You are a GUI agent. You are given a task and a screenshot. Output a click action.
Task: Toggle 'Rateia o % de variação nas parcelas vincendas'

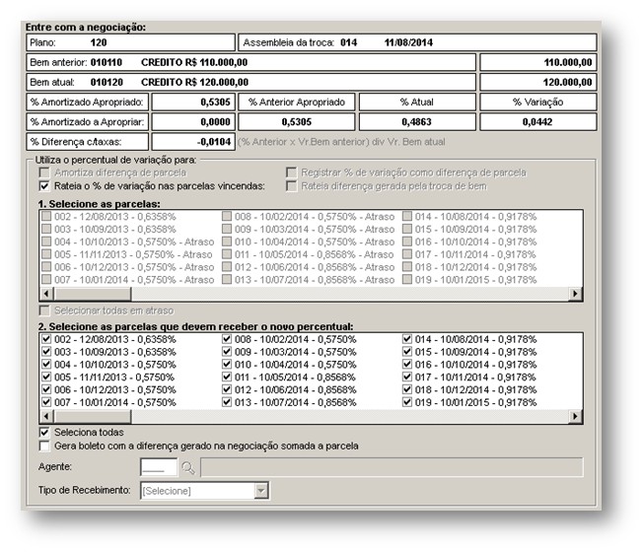(x=44, y=186)
